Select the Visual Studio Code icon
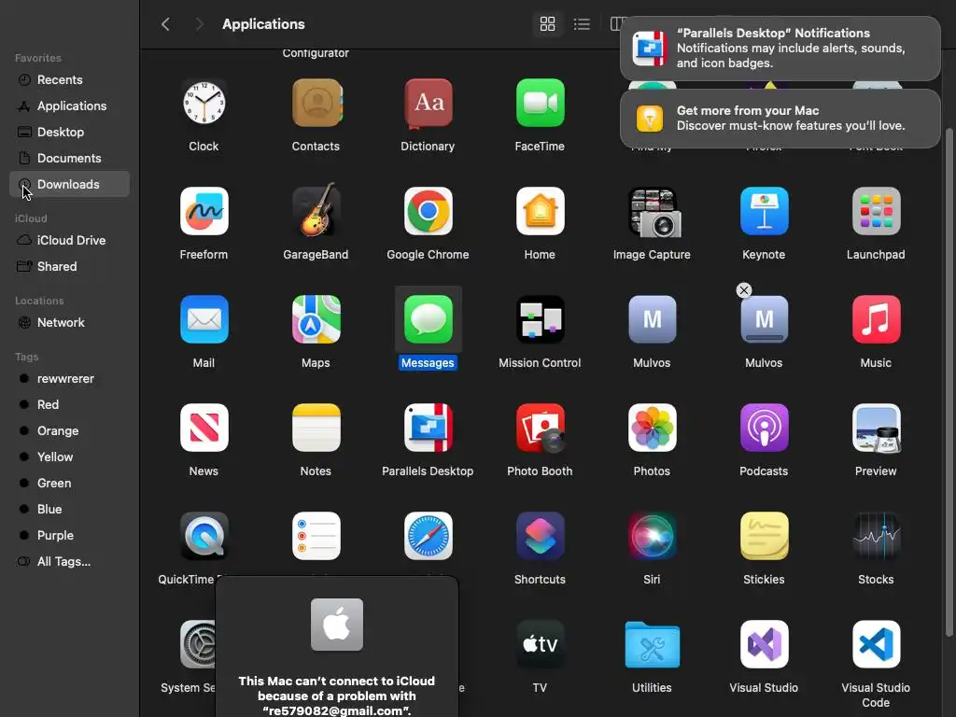Screen dimensions: 956x717 click(876, 644)
